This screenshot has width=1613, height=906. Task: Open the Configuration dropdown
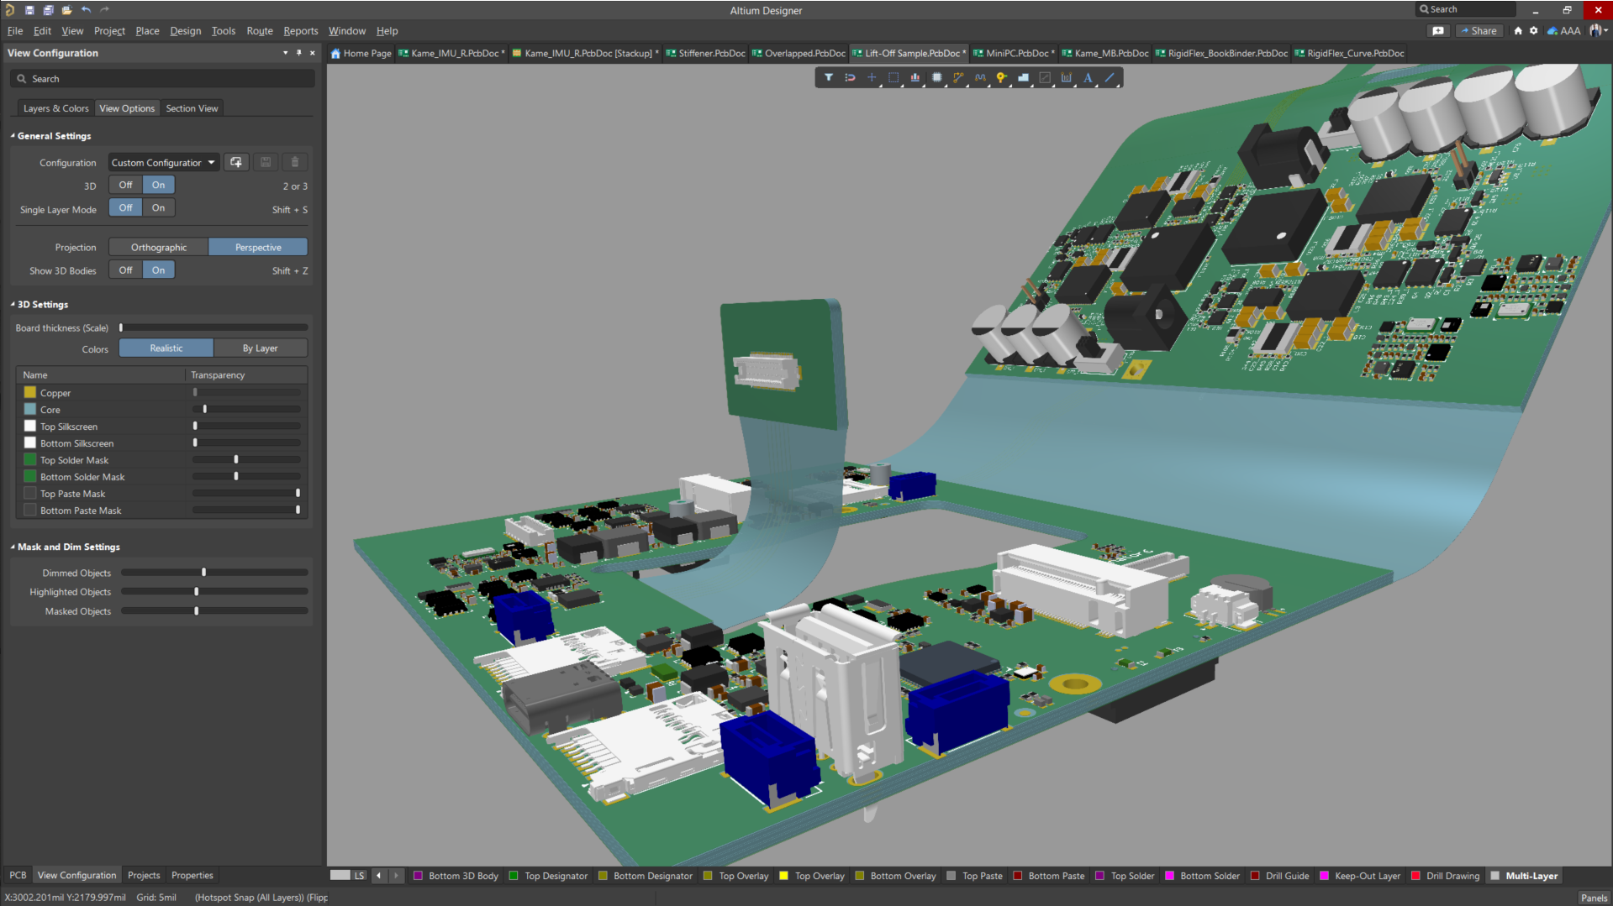tap(163, 162)
